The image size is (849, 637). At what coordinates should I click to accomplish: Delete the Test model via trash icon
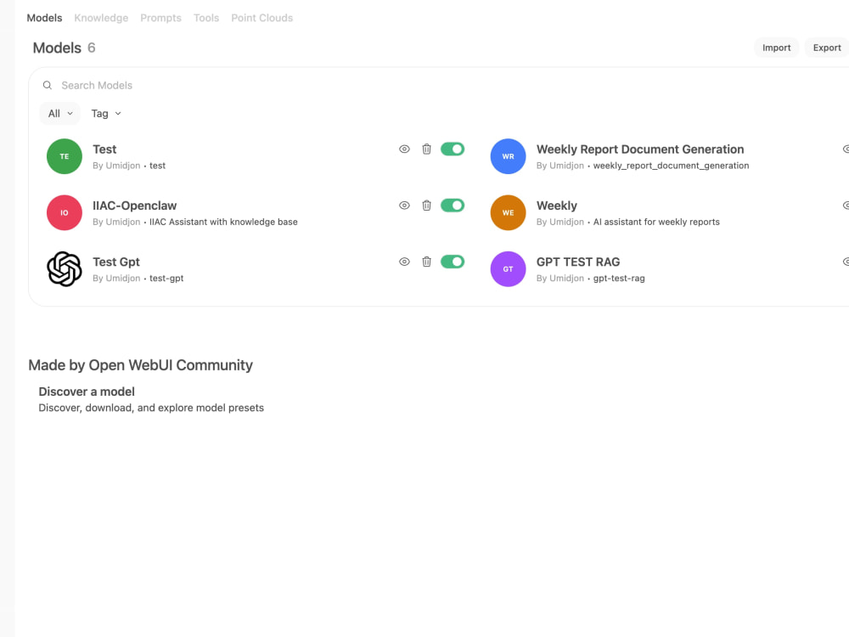427,149
